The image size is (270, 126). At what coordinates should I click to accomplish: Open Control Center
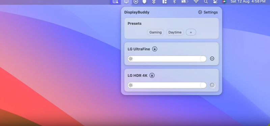(215, 2)
